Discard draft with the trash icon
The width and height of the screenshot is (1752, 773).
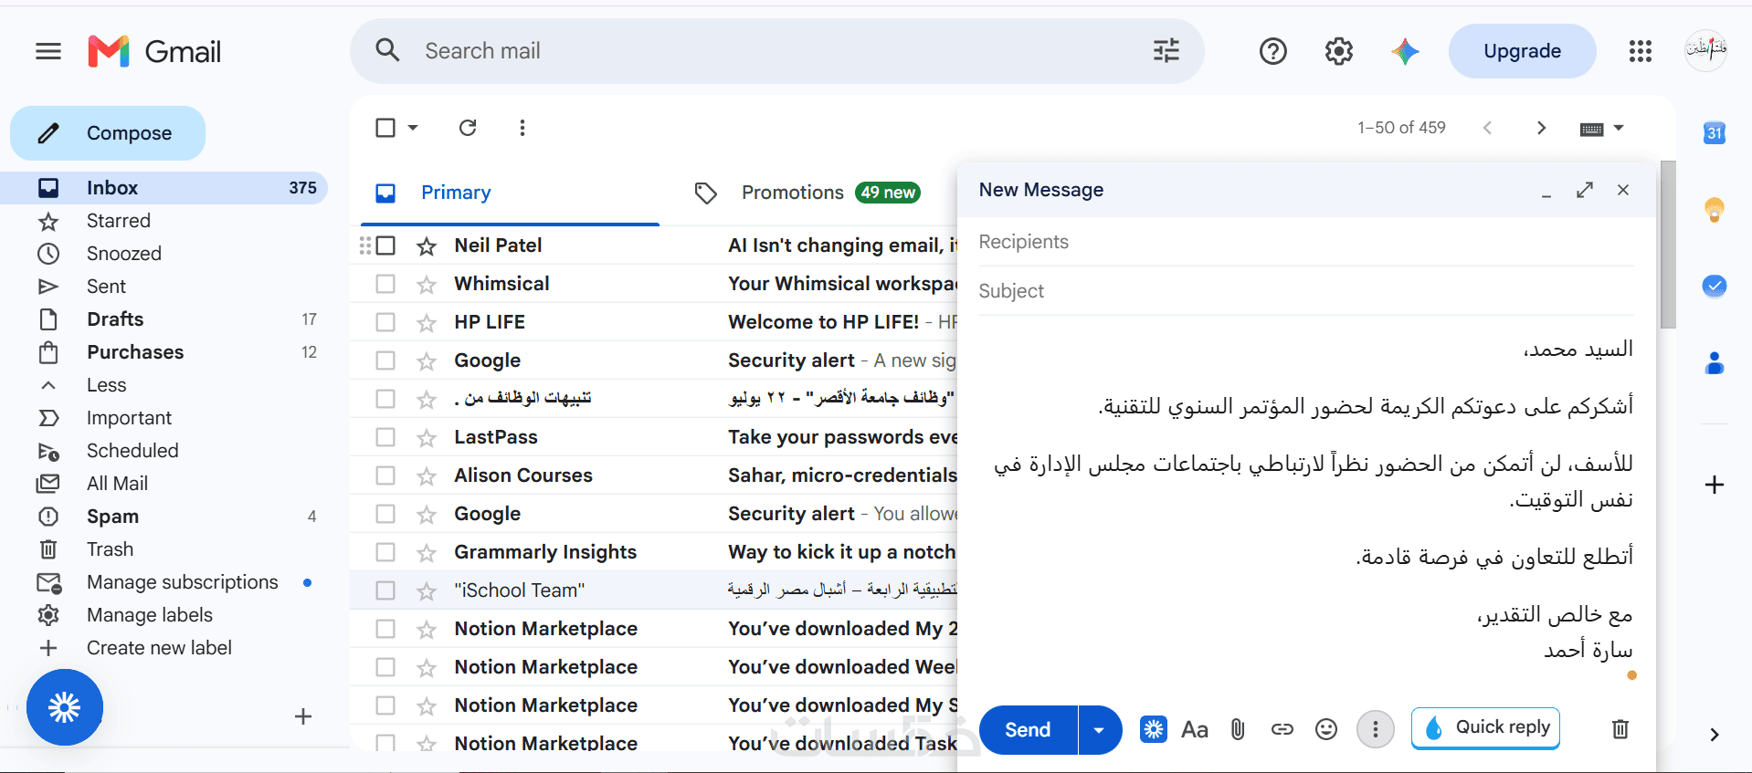click(1620, 729)
